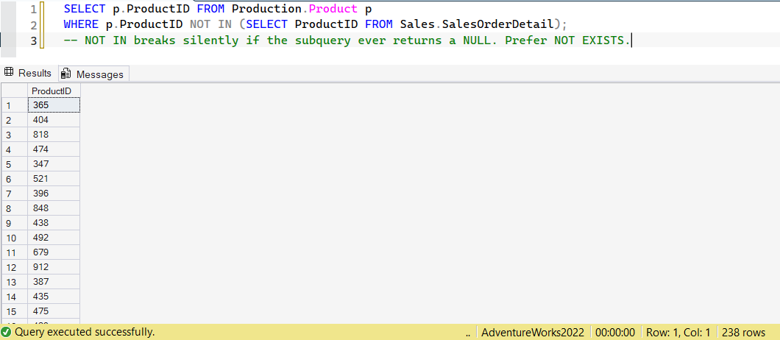Select cell with value 848
The width and height of the screenshot is (780, 340).
(54, 208)
